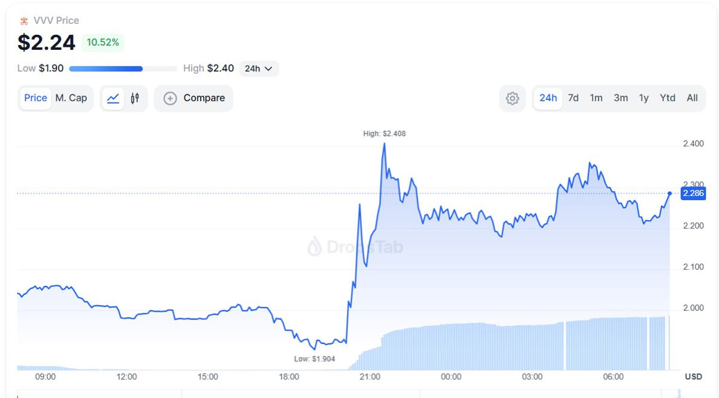Select the line chart view icon
The image size is (719, 398).
113,98
